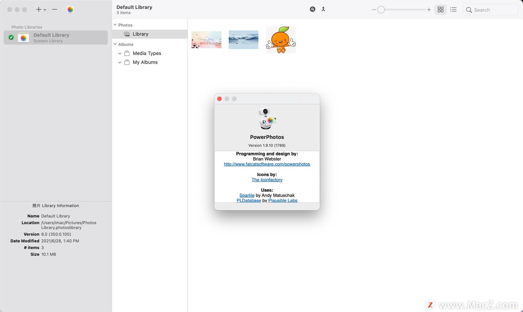Image resolution: width=523 pixels, height=312 pixels.
Task: Select the blue misty mountains thumbnail
Action: [x=244, y=40]
